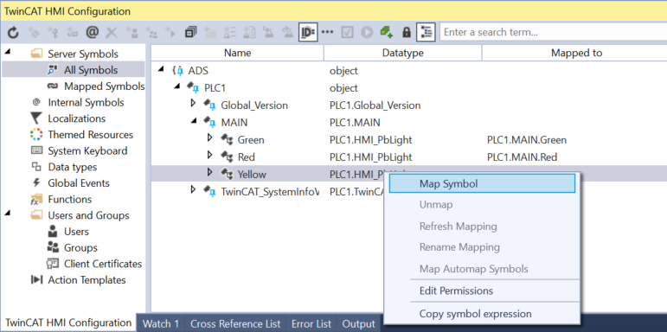This screenshot has height=332, width=667.
Task: Switch to the Watch 1 tab
Action: 160,323
